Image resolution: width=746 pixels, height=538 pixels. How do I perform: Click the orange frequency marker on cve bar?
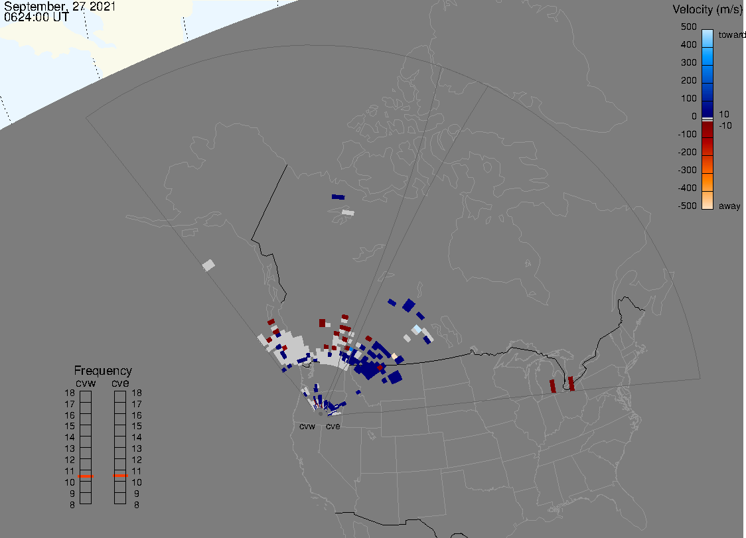click(120, 476)
